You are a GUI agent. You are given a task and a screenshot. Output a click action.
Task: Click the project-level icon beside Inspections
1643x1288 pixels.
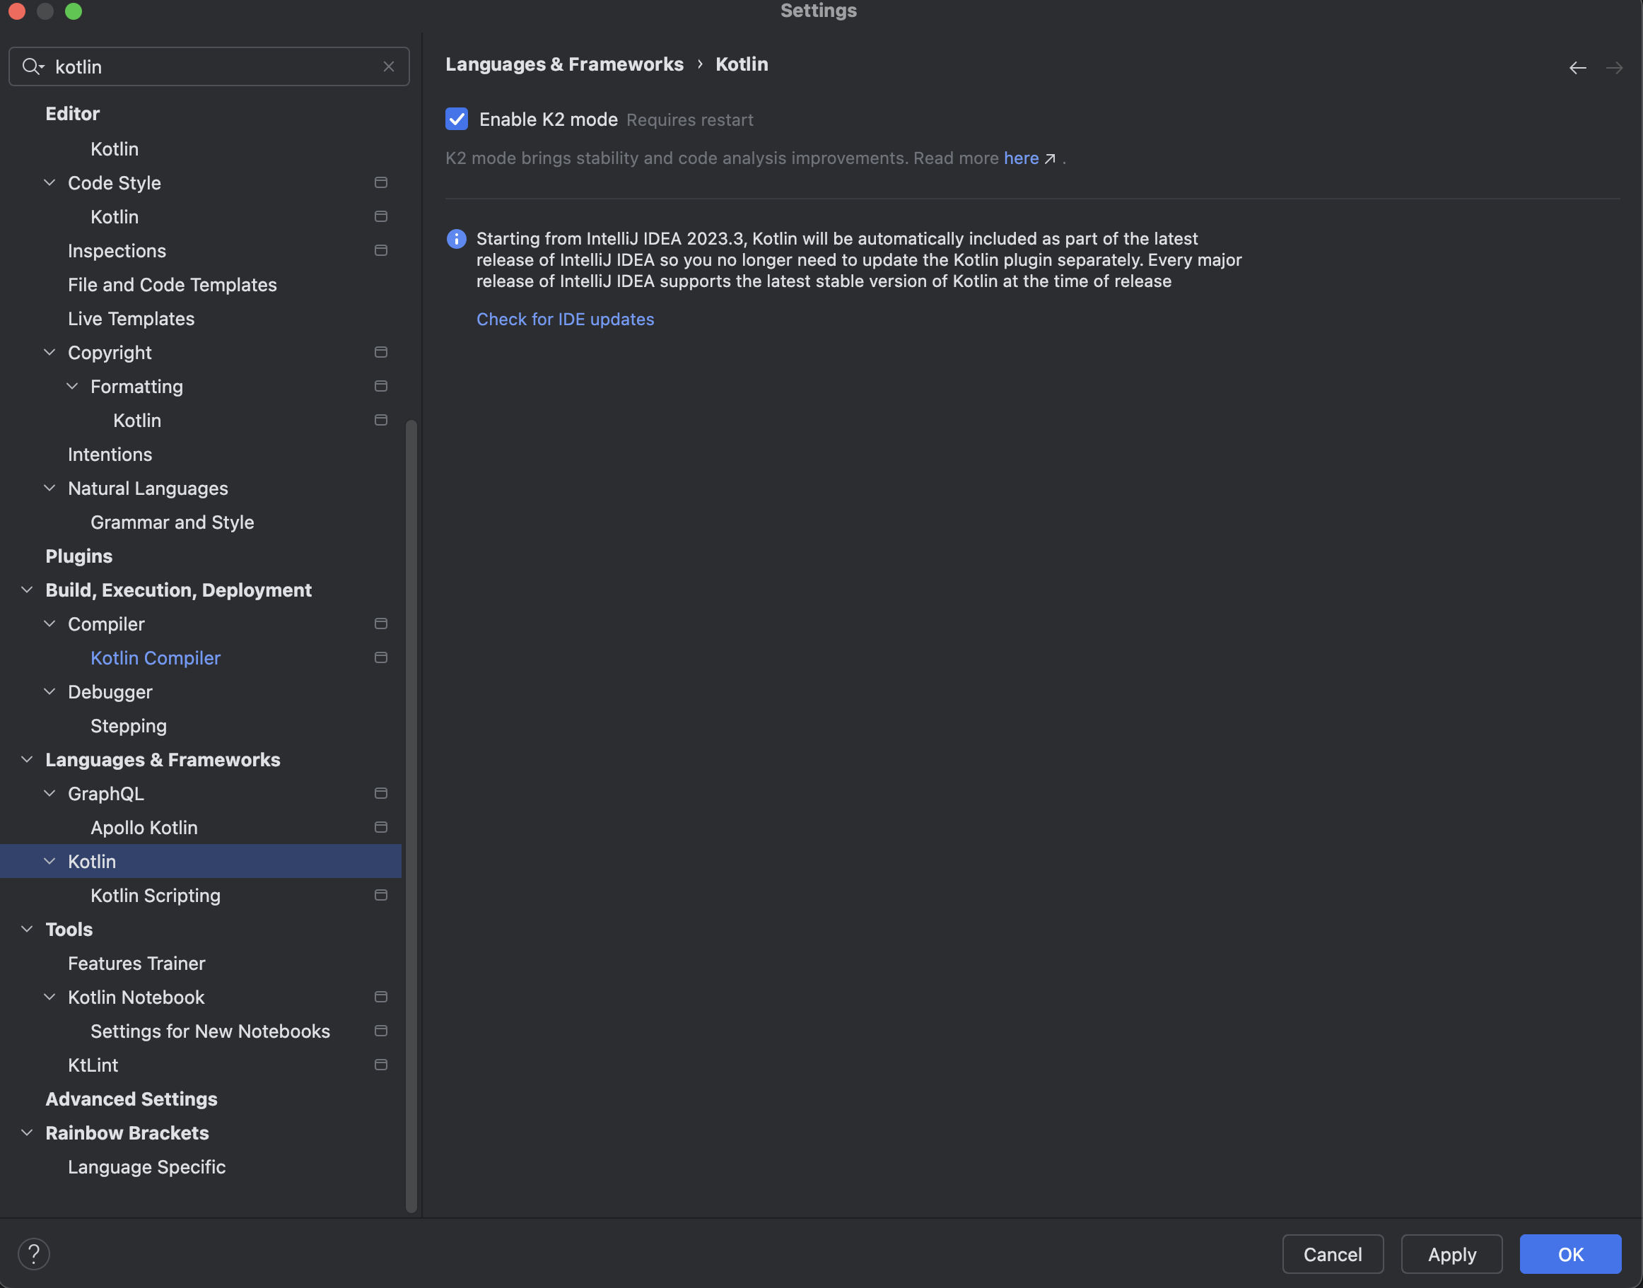click(381, 250)
